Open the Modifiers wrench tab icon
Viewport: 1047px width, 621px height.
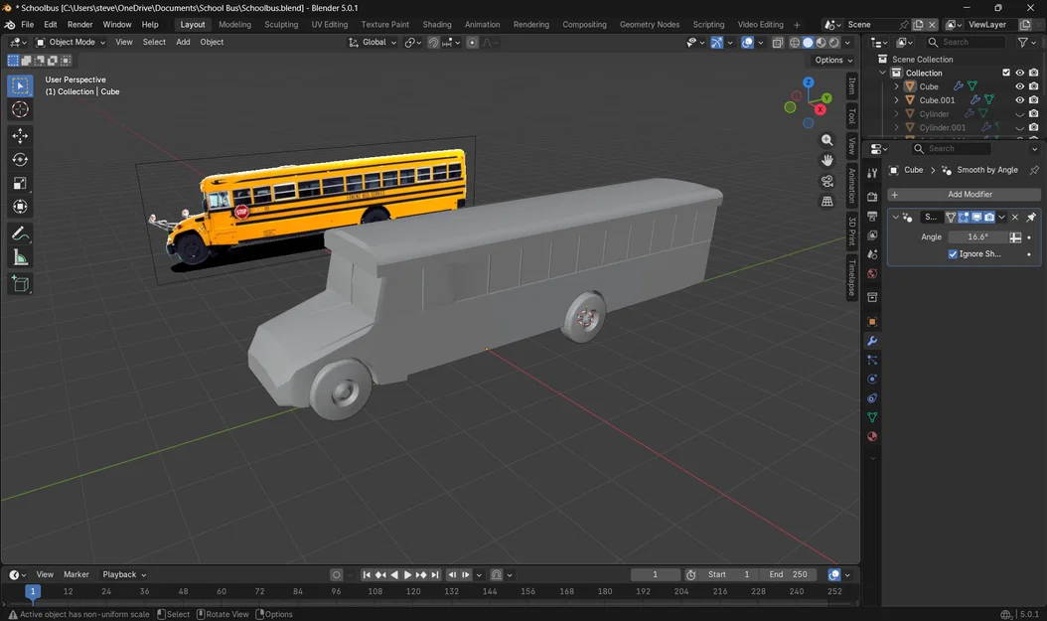[872, 341]
